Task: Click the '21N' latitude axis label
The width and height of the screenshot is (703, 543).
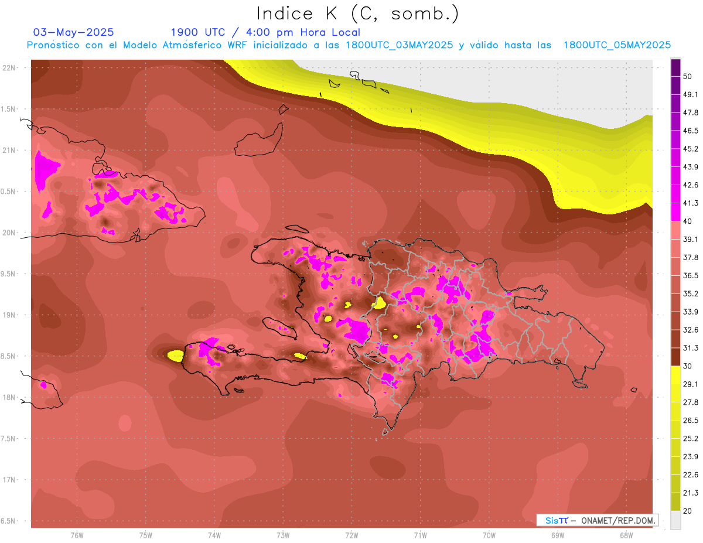Action: click(x=9, y=150)
